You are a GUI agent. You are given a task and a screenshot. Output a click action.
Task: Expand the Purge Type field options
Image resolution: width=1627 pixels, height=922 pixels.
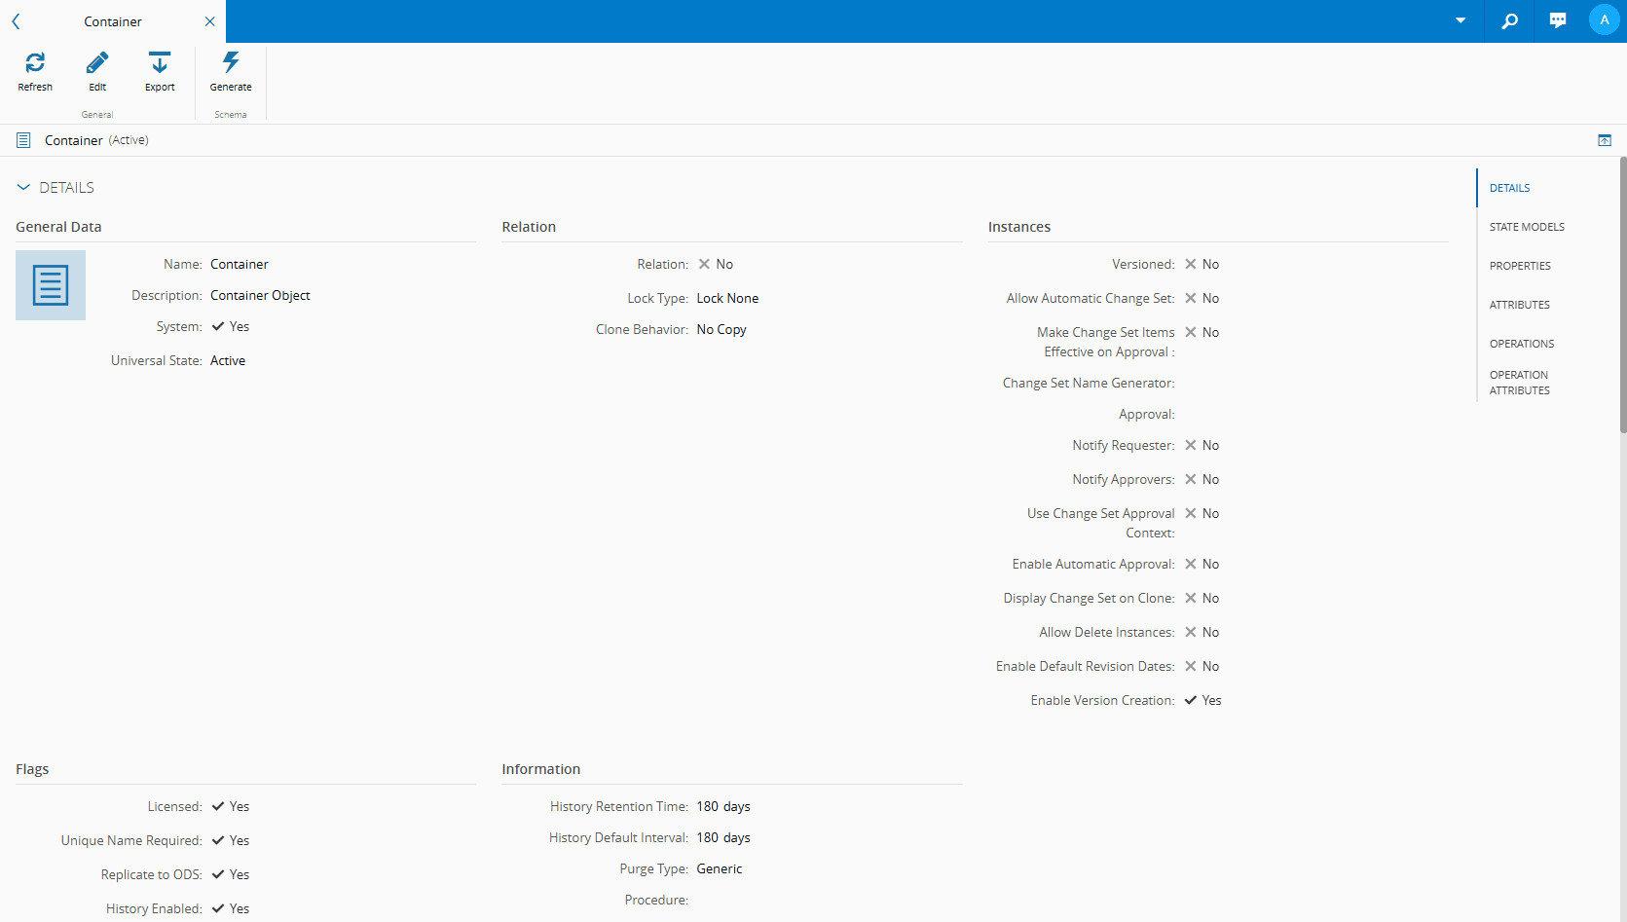point(719,867)
